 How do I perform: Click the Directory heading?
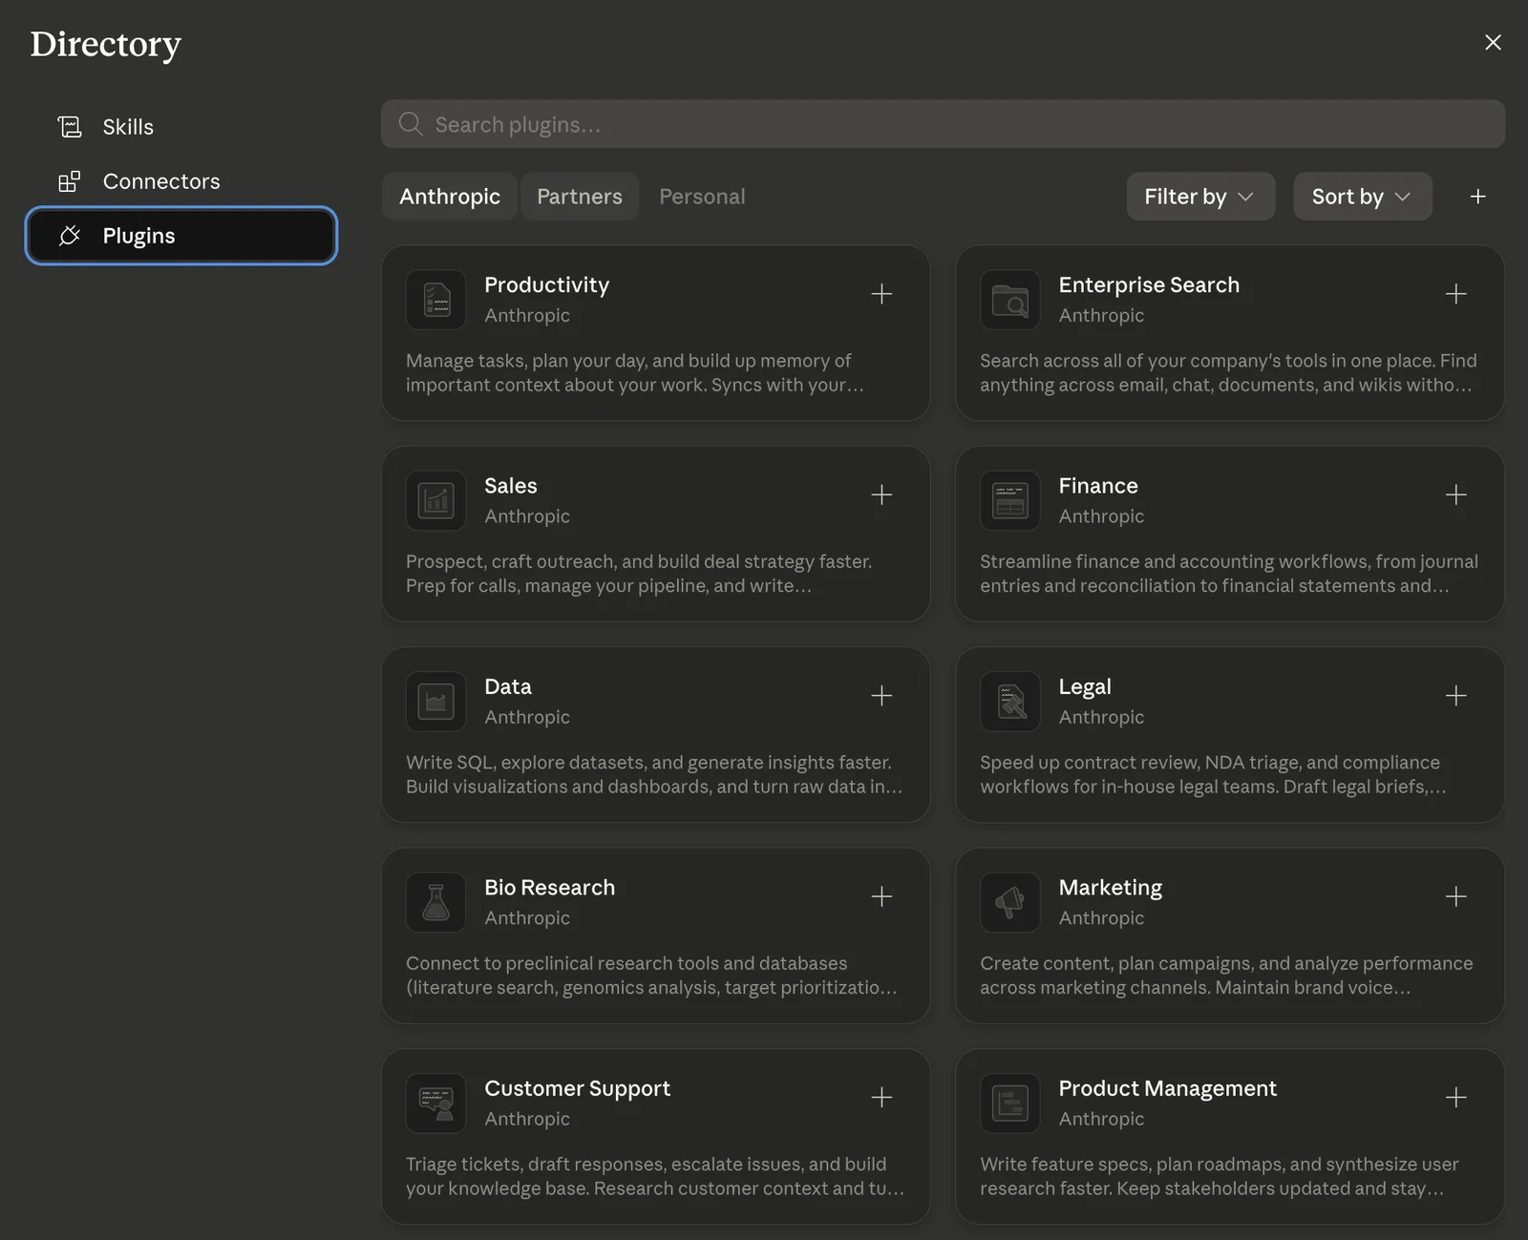[106, 45]
